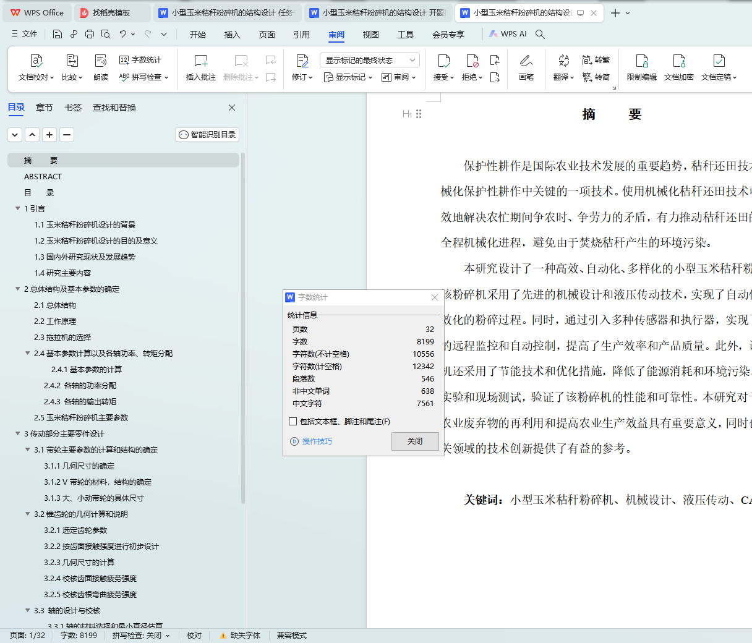
Task: Click 关闭 button in word count dialog
Action: click(x=415, y=441)
